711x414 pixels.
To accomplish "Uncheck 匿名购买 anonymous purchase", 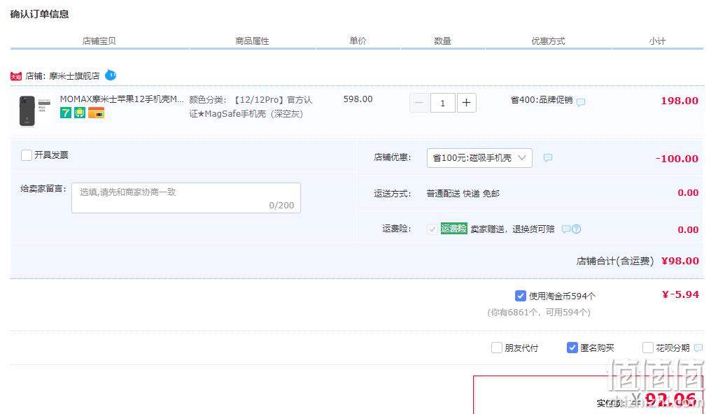I will (572, 348).
